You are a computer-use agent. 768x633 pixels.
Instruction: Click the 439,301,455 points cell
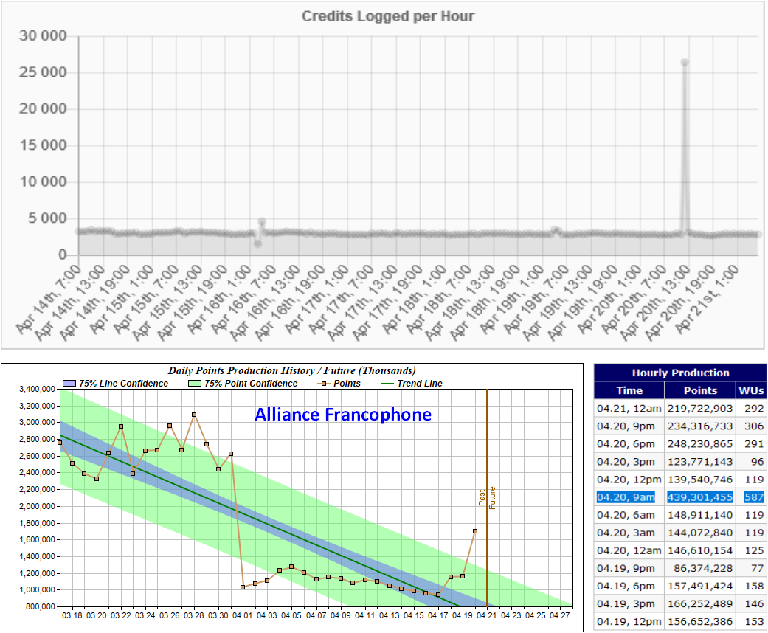(x=700, y=497)
